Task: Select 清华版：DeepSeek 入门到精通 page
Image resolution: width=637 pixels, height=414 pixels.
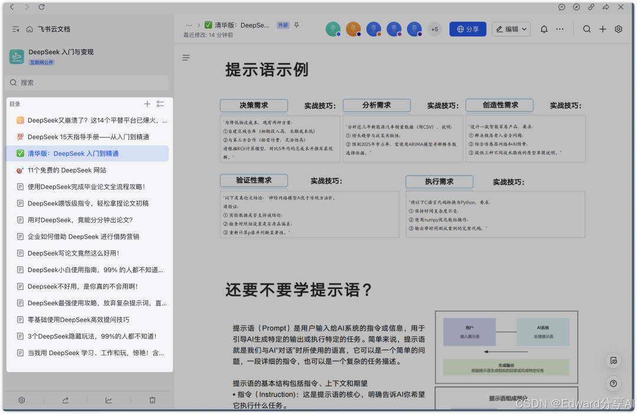Action: click(x=88, y=154)
